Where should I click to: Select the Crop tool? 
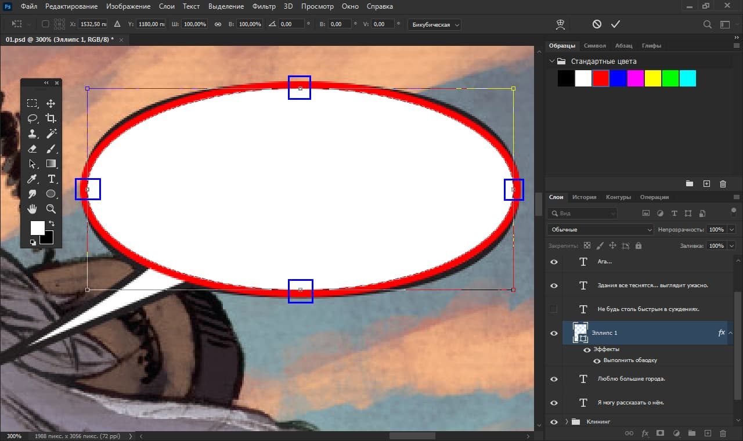51,118
